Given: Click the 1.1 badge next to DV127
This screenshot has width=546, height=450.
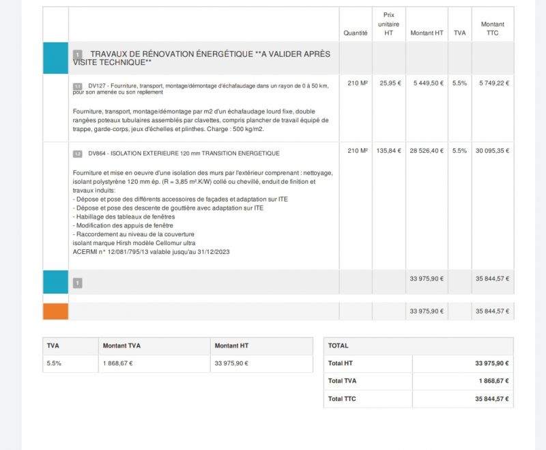Looking at the screenshot, I should point(76,86).
